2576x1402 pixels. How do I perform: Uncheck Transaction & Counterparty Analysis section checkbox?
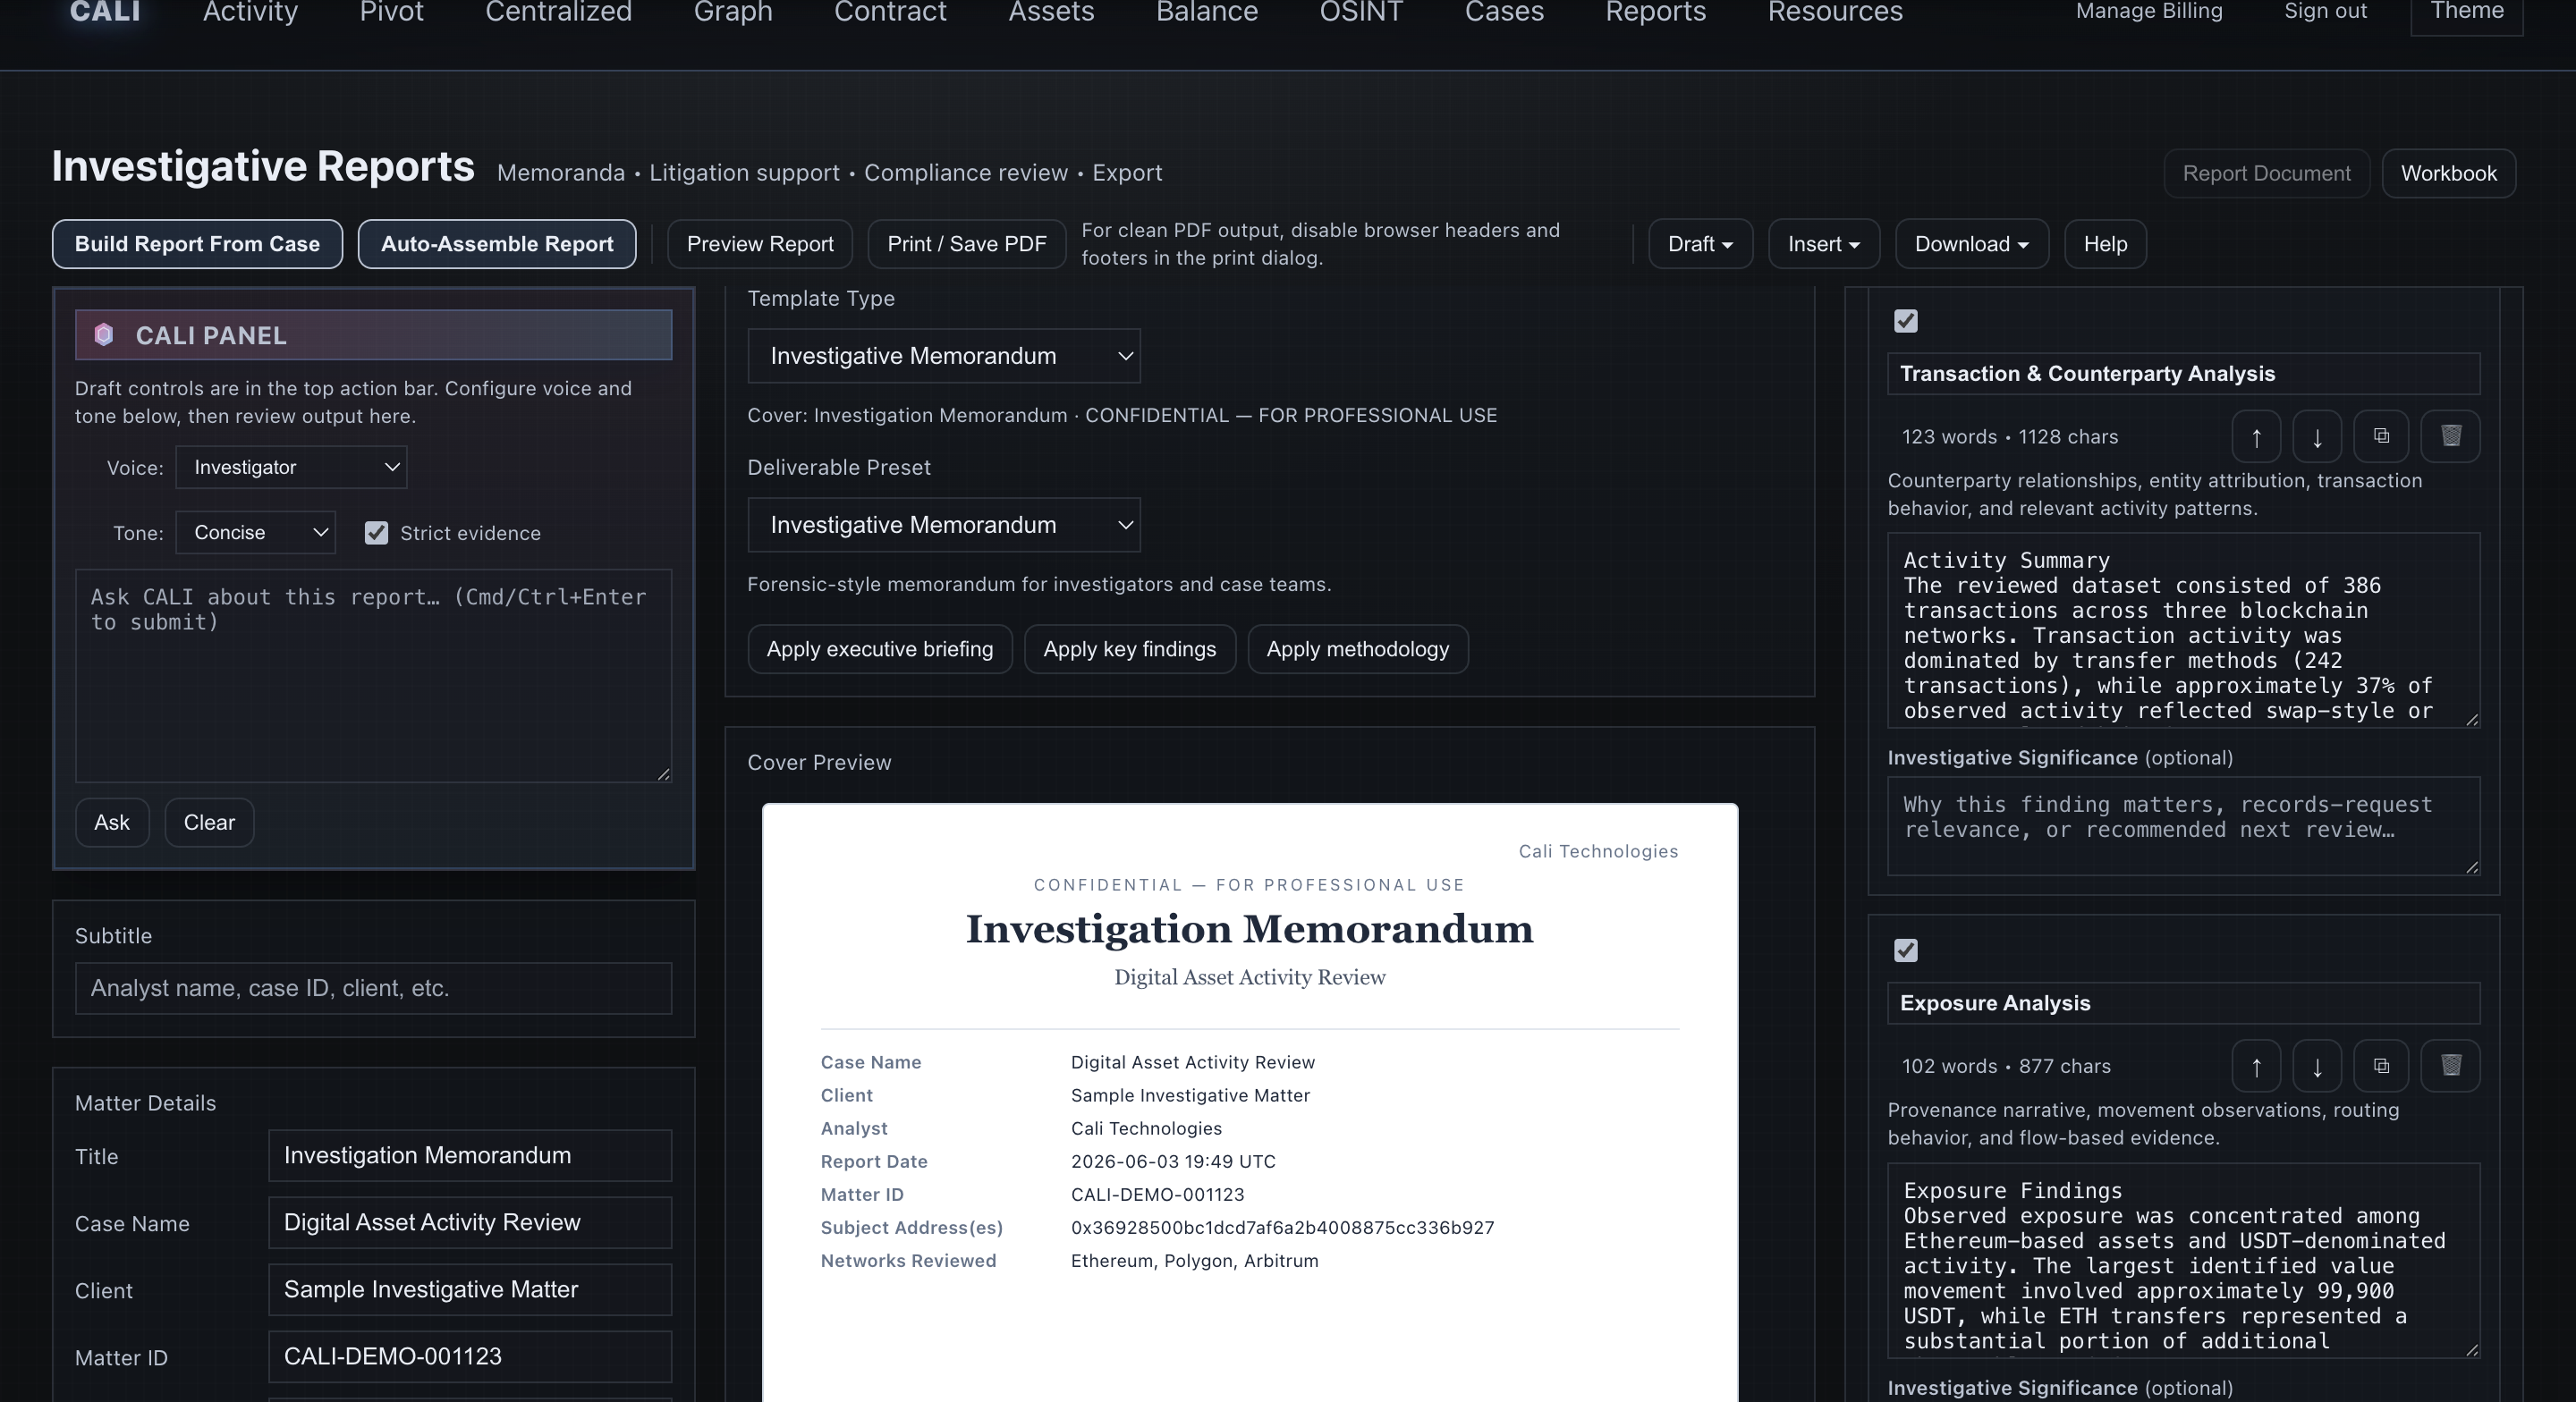[x=1906, y=321]
